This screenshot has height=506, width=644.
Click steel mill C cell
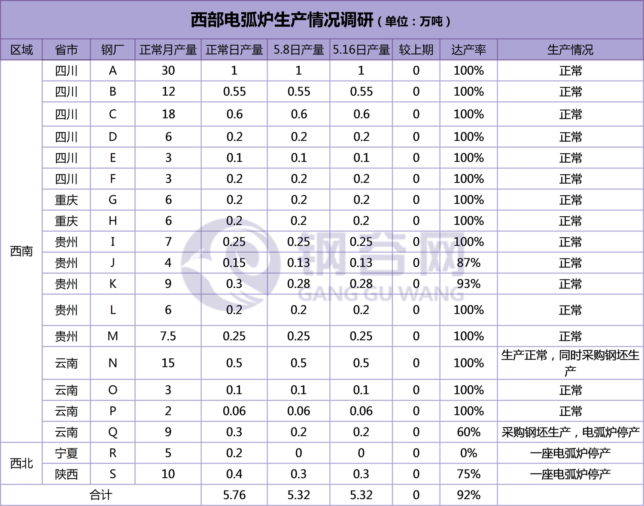pyautogui.click(x=112, y=114)
